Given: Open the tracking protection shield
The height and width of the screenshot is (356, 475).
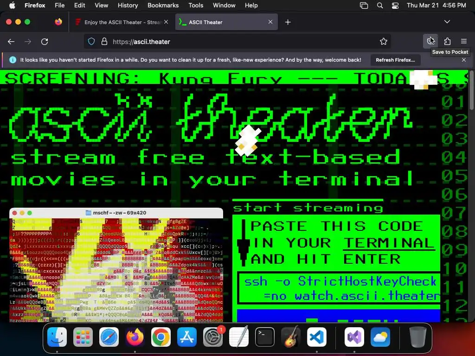Looking at the screenshot, I should coord(91,41).
